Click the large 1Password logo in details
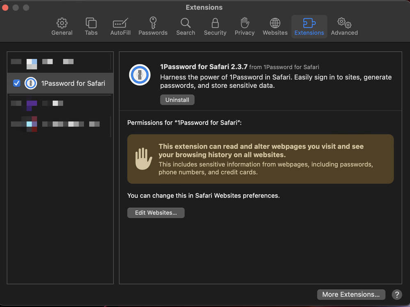 pos(140,75)
